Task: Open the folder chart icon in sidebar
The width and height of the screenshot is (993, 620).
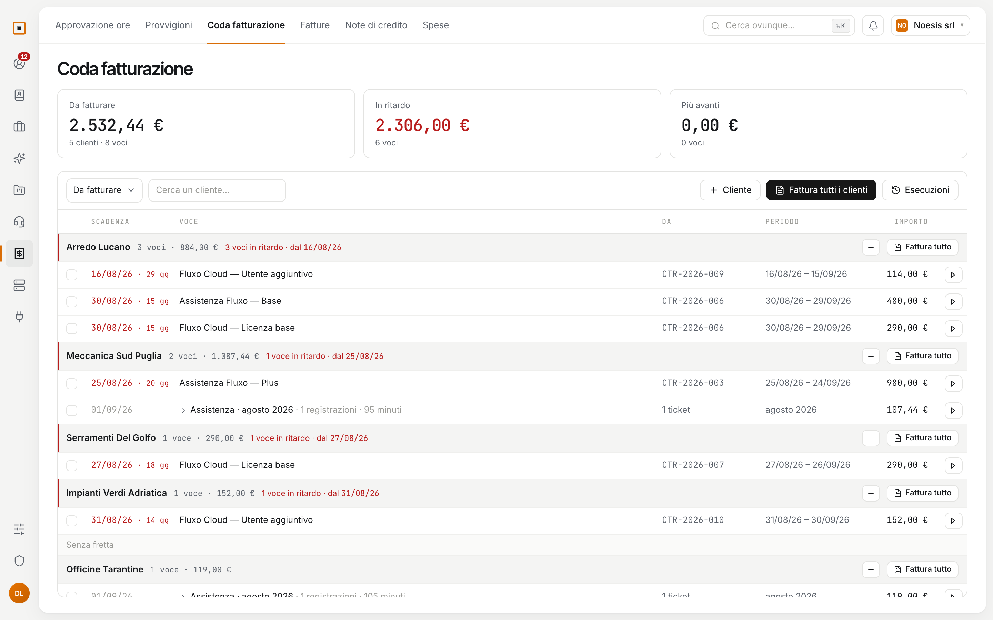Action: tap(19, 190)
